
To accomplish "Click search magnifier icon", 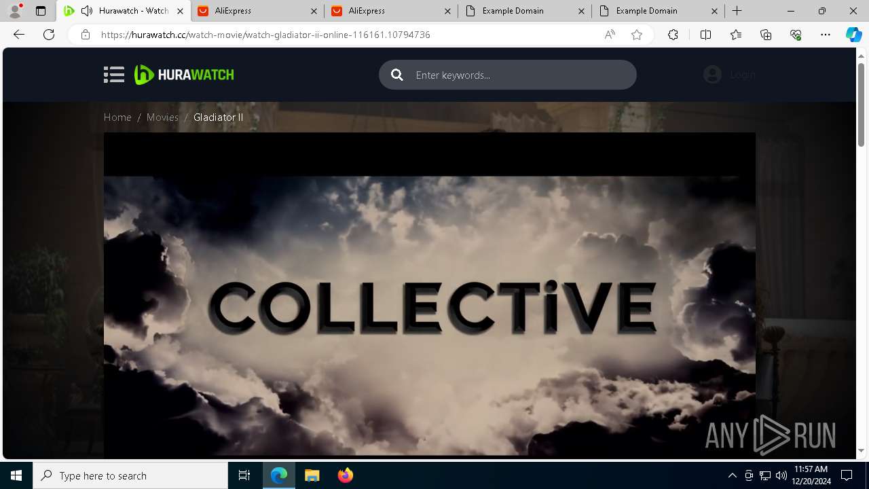I will pyautogui.click(x=397, y=75).
